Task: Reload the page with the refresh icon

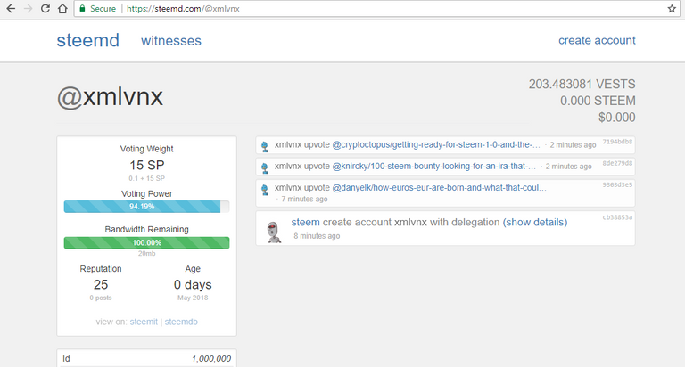Action: click(x=45, y=8)
